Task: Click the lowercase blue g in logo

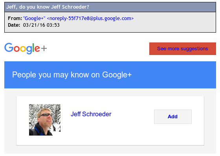Action: 29,50
